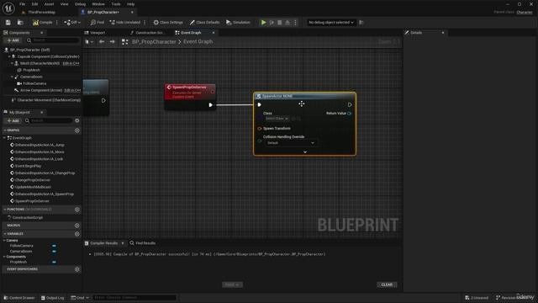538x303 pixels.
Task: Click add variable plus icon
Action: 76,234
